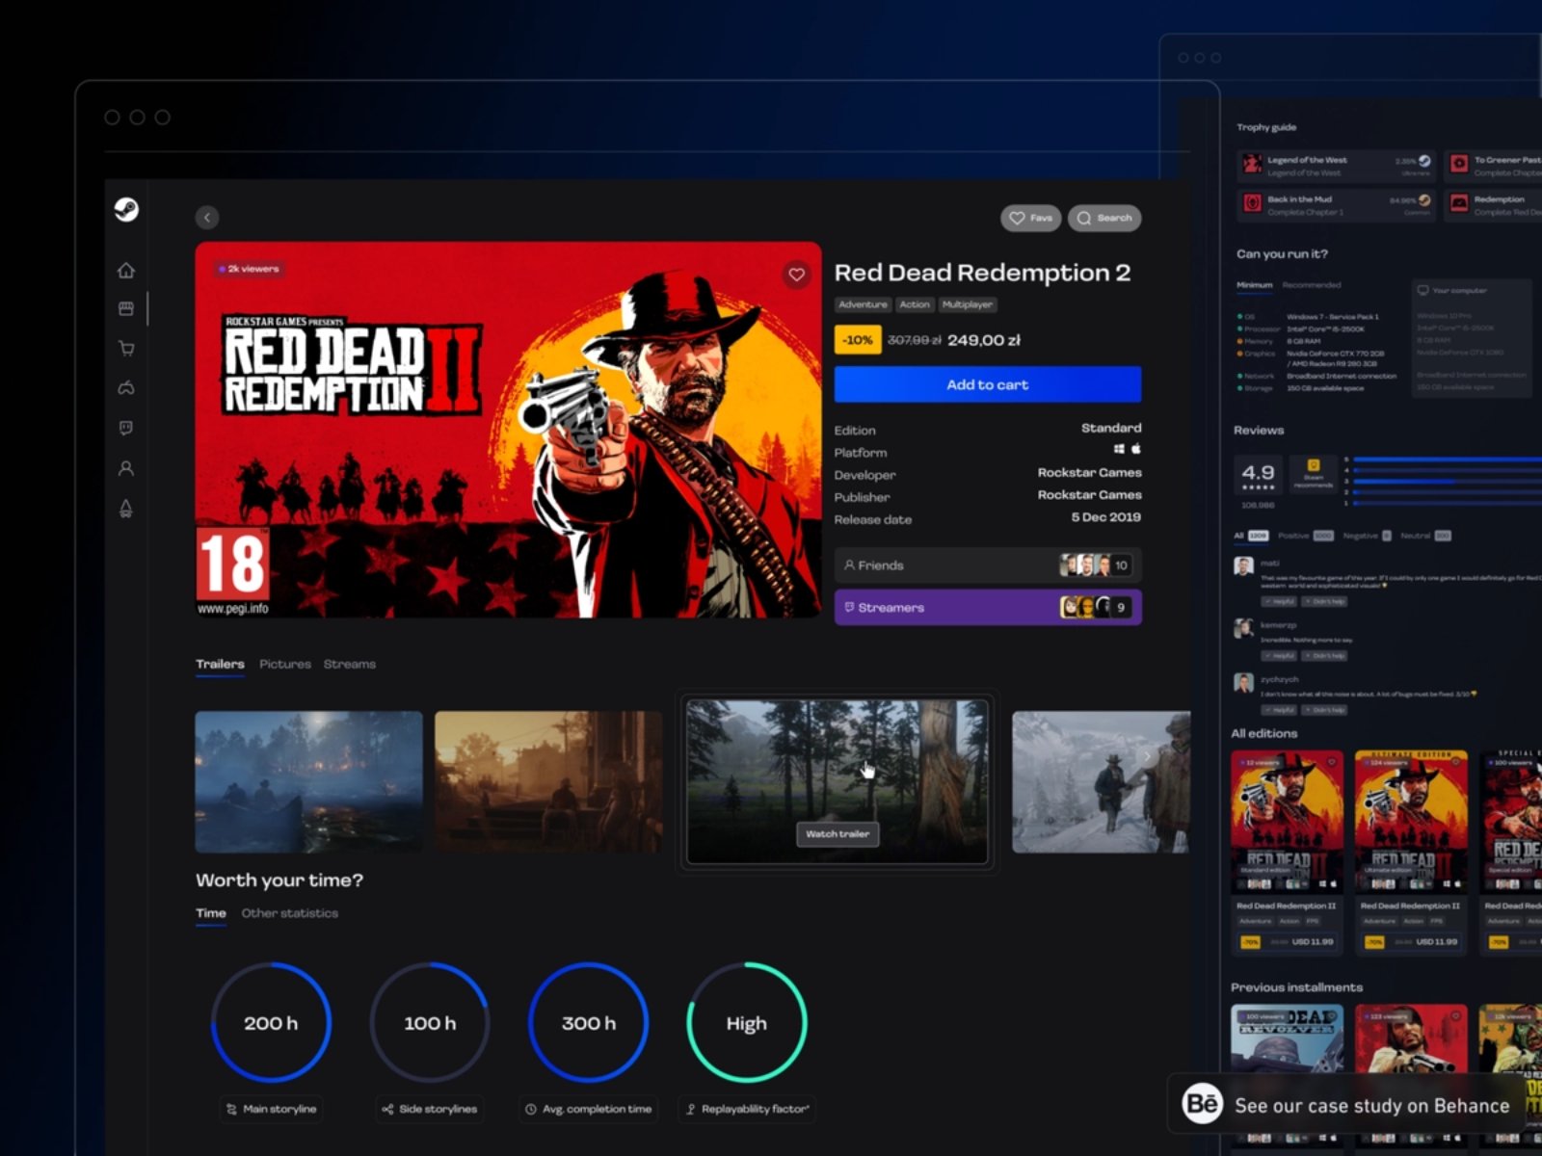This screenshot has width=1542, height=1156.
Task: Open the shopping cart in the sidebar
Action: click(126, 348)
